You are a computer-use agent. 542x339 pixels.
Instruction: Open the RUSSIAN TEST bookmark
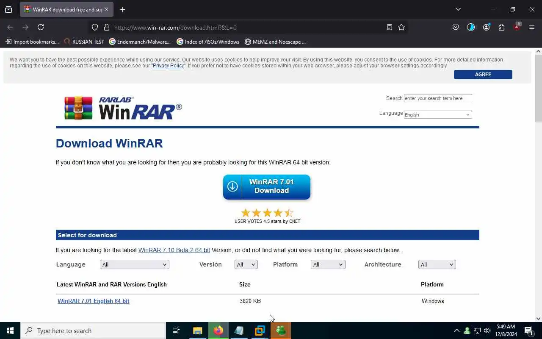click(x=84, y=42)
